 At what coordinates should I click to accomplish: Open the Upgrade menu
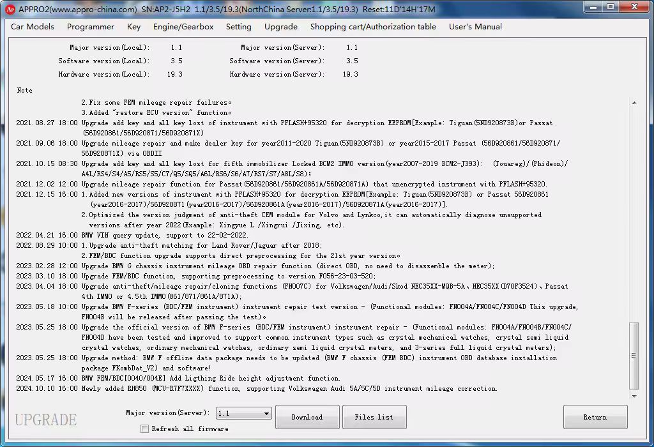(x=281, y=27)
